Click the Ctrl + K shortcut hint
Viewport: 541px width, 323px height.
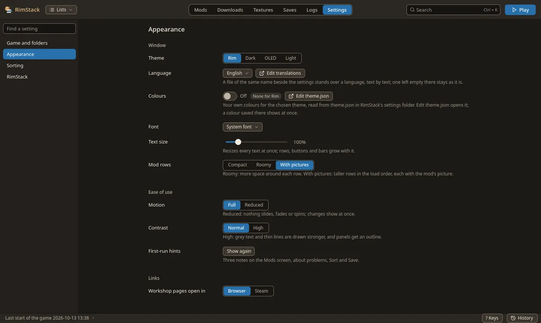491,10
